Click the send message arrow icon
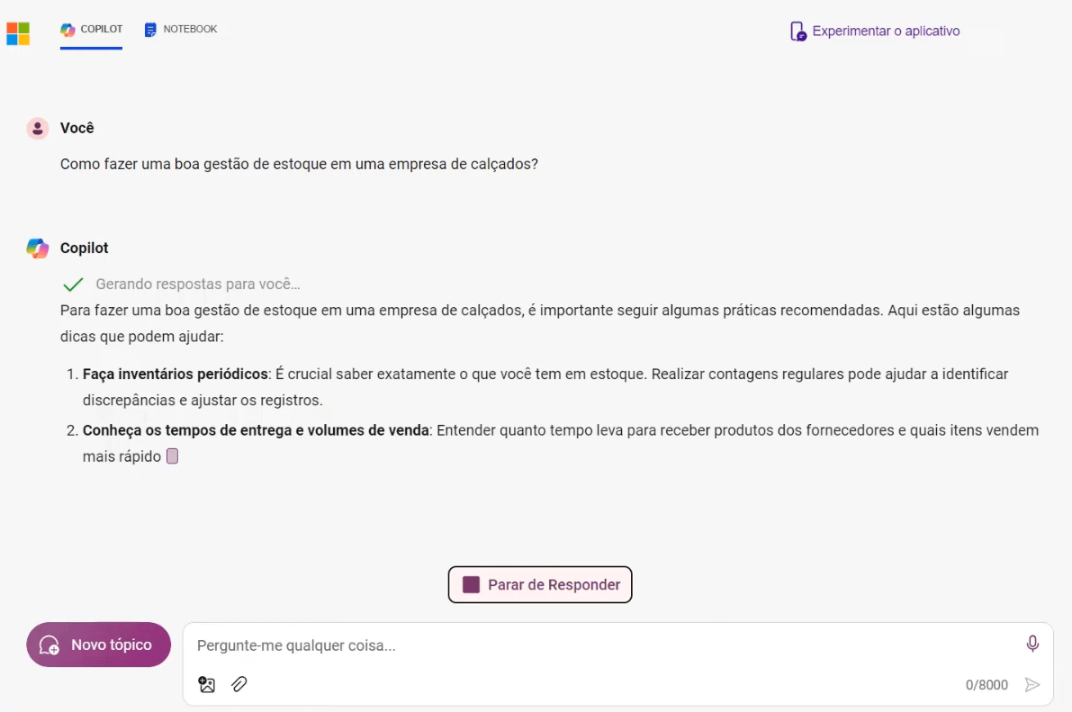The image size is (1072, 712). tap(1032, 685)
